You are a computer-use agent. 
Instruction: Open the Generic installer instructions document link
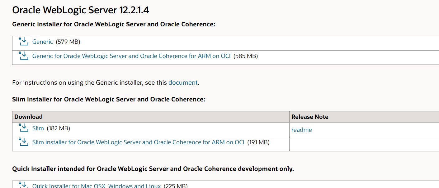tap(183, 83)
